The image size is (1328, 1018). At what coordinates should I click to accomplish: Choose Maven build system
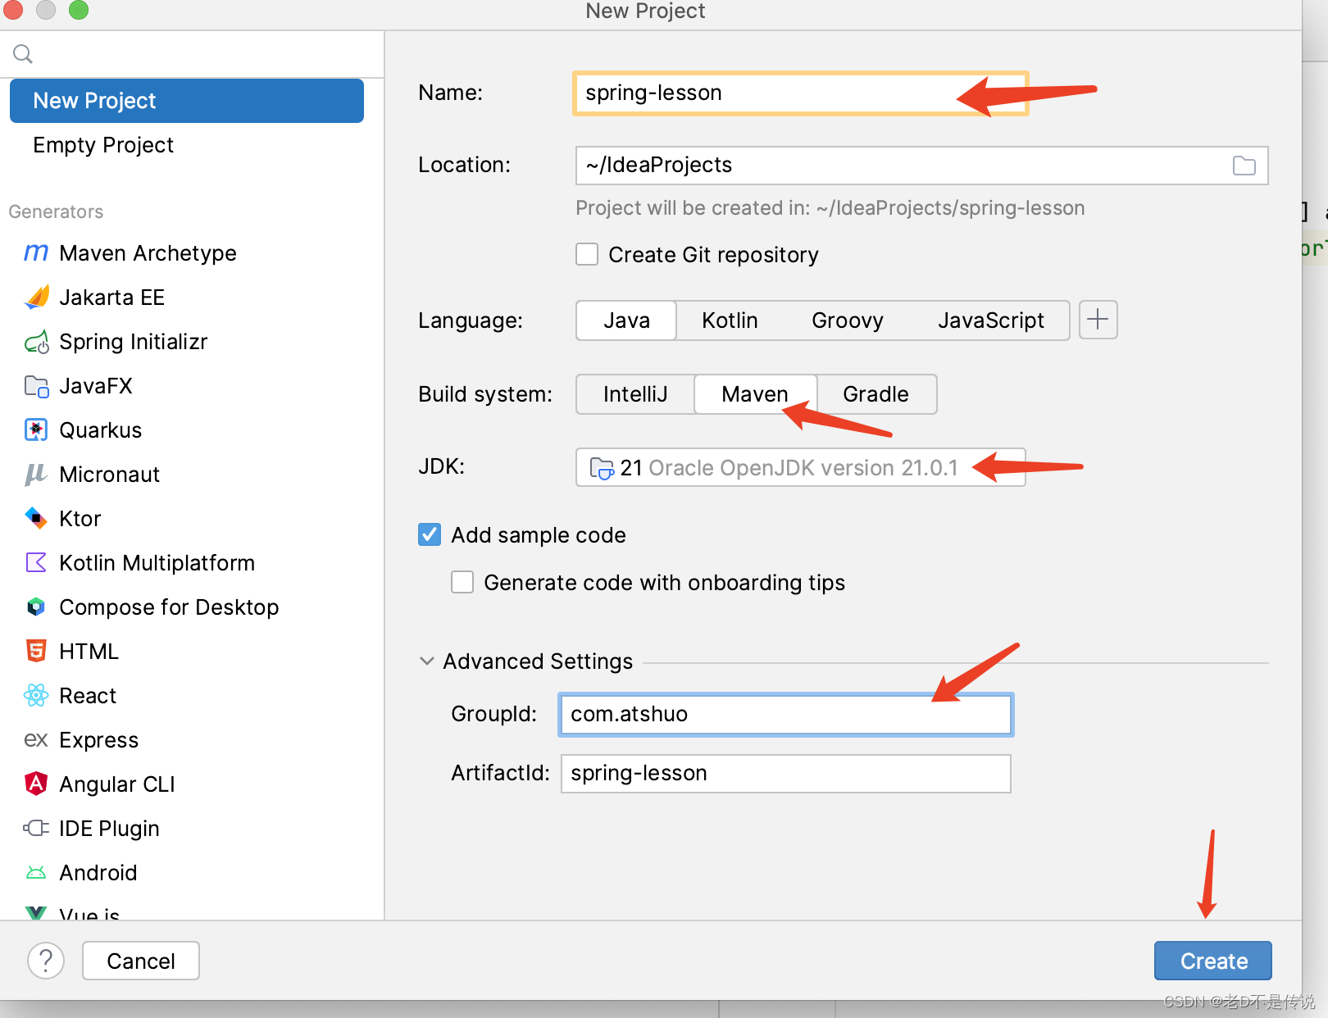[755, 394]
